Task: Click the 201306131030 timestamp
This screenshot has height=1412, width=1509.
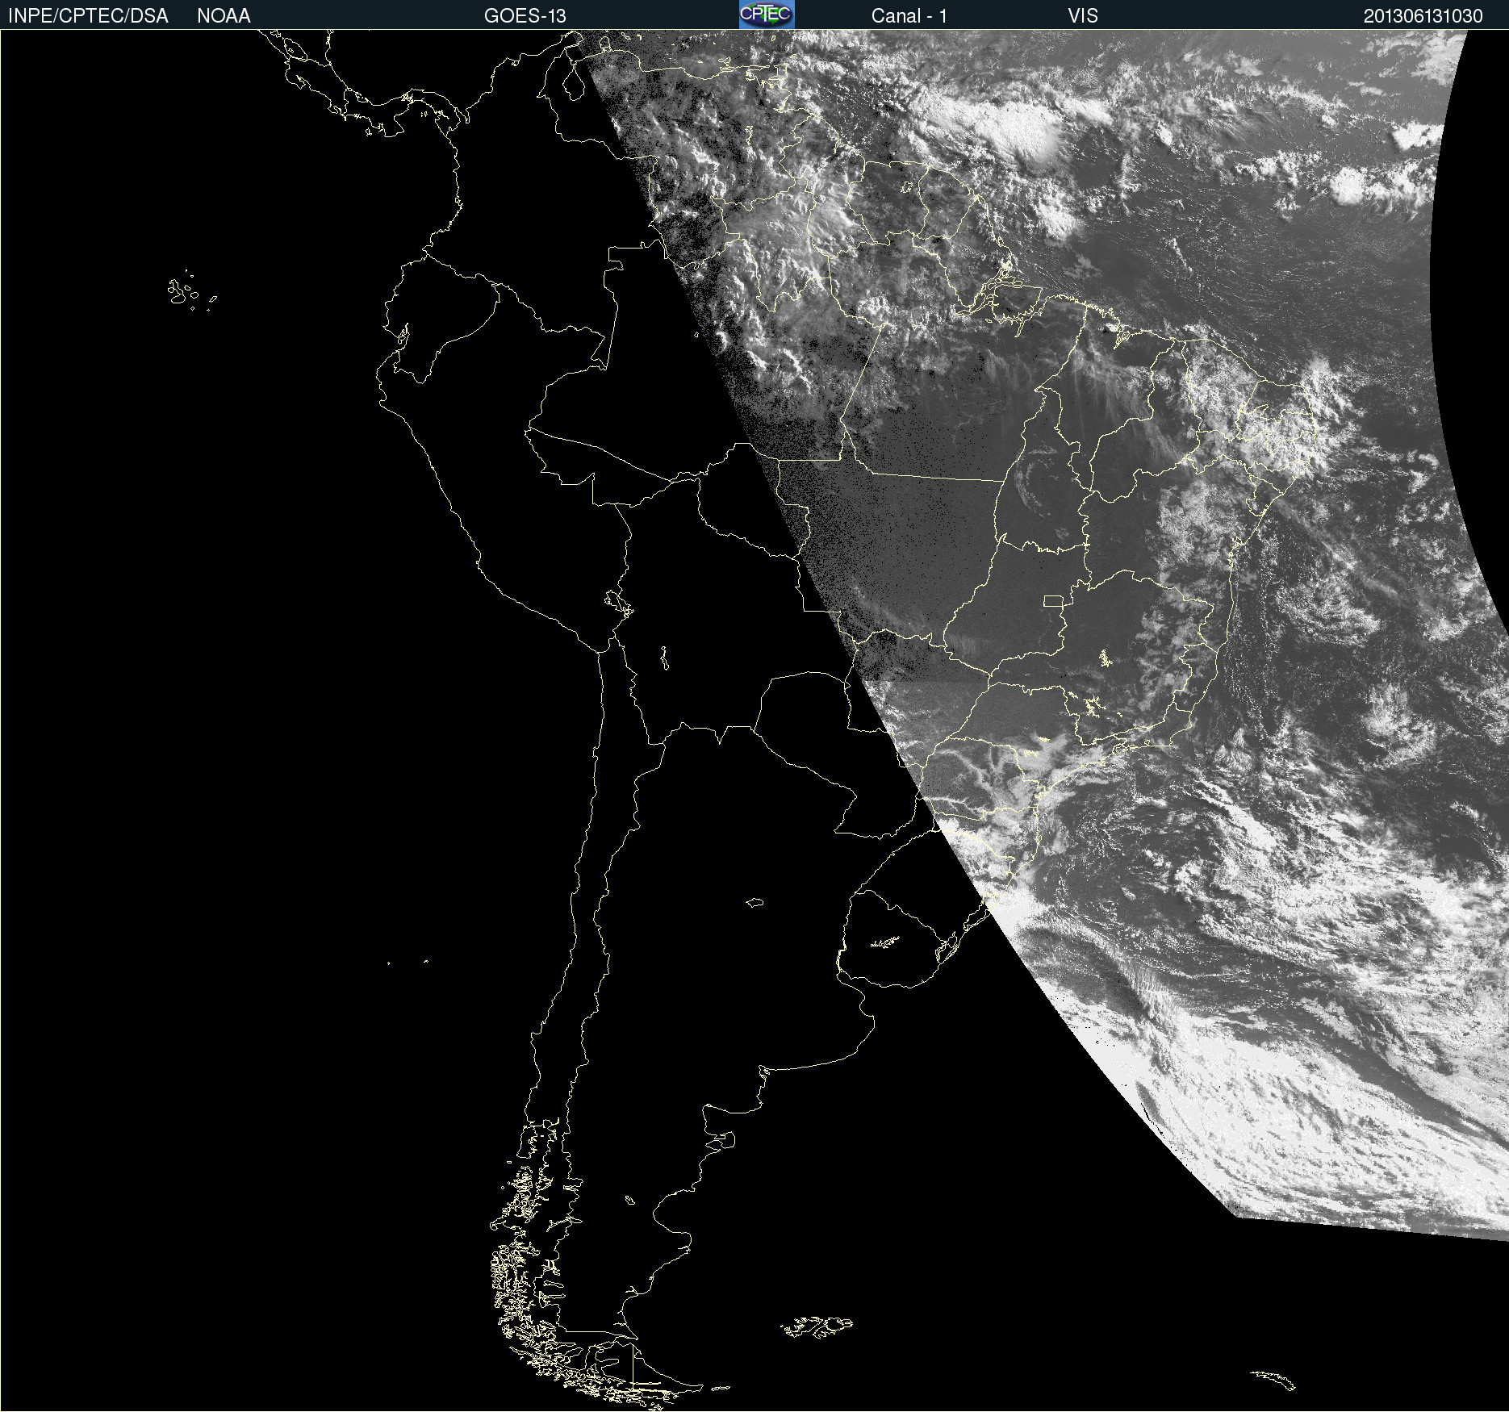Action: pyautogui.click(x=1423, y=16)
